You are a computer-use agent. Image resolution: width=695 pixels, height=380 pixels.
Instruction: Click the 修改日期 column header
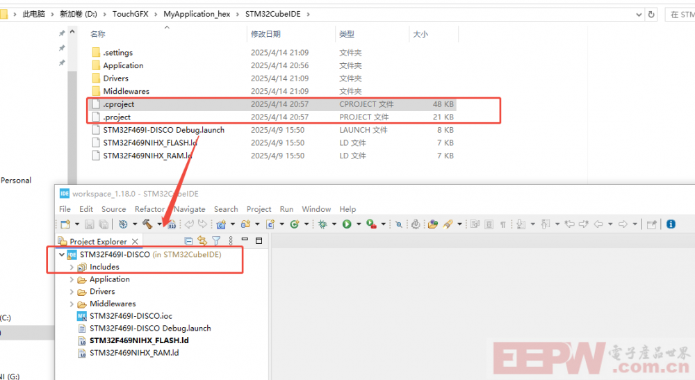pyautogui.click(x=265, y=34)
